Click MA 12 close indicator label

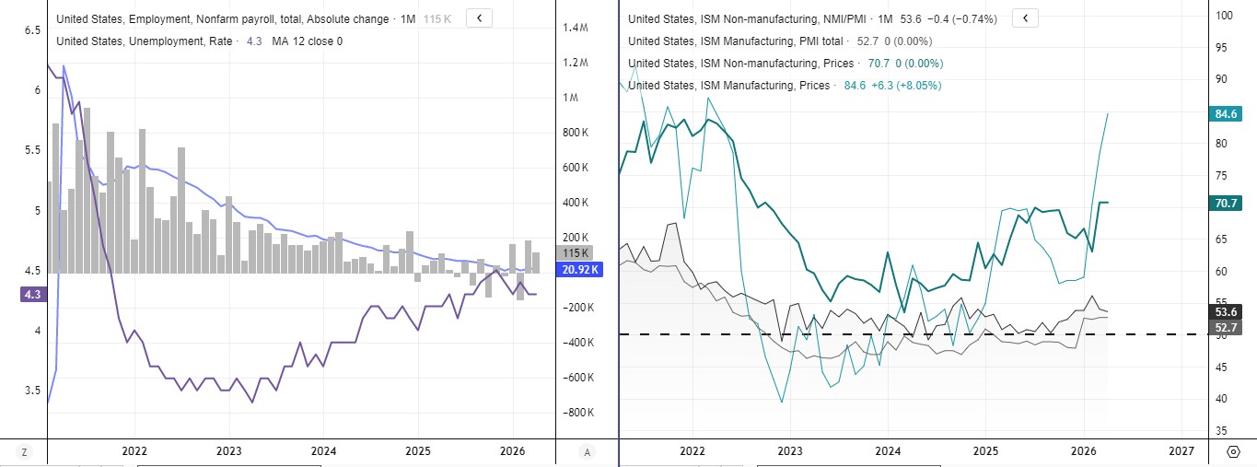pos(308,41)
